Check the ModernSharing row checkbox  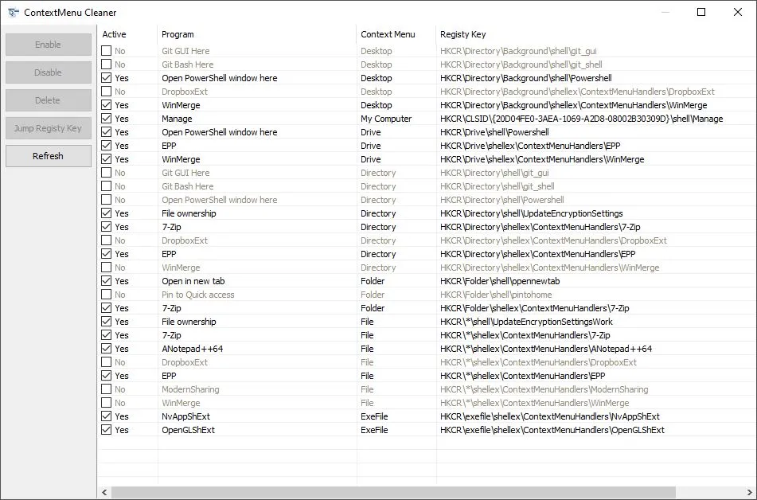coord(106,389)
